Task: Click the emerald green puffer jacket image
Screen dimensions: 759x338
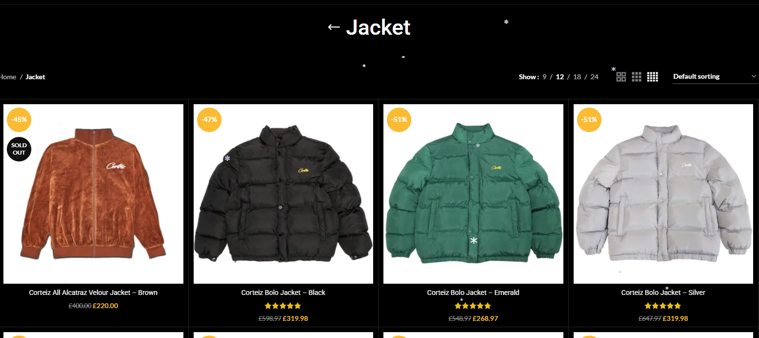Action: pyautogui.click(x=473, y=194)
